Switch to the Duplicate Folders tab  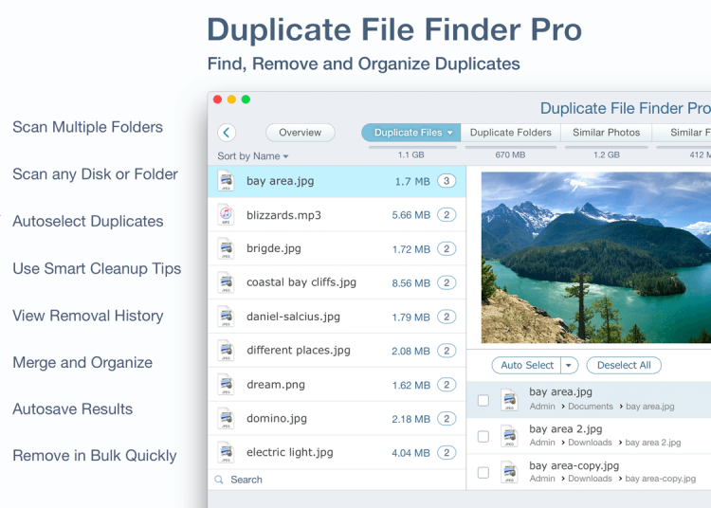point(510,133)
